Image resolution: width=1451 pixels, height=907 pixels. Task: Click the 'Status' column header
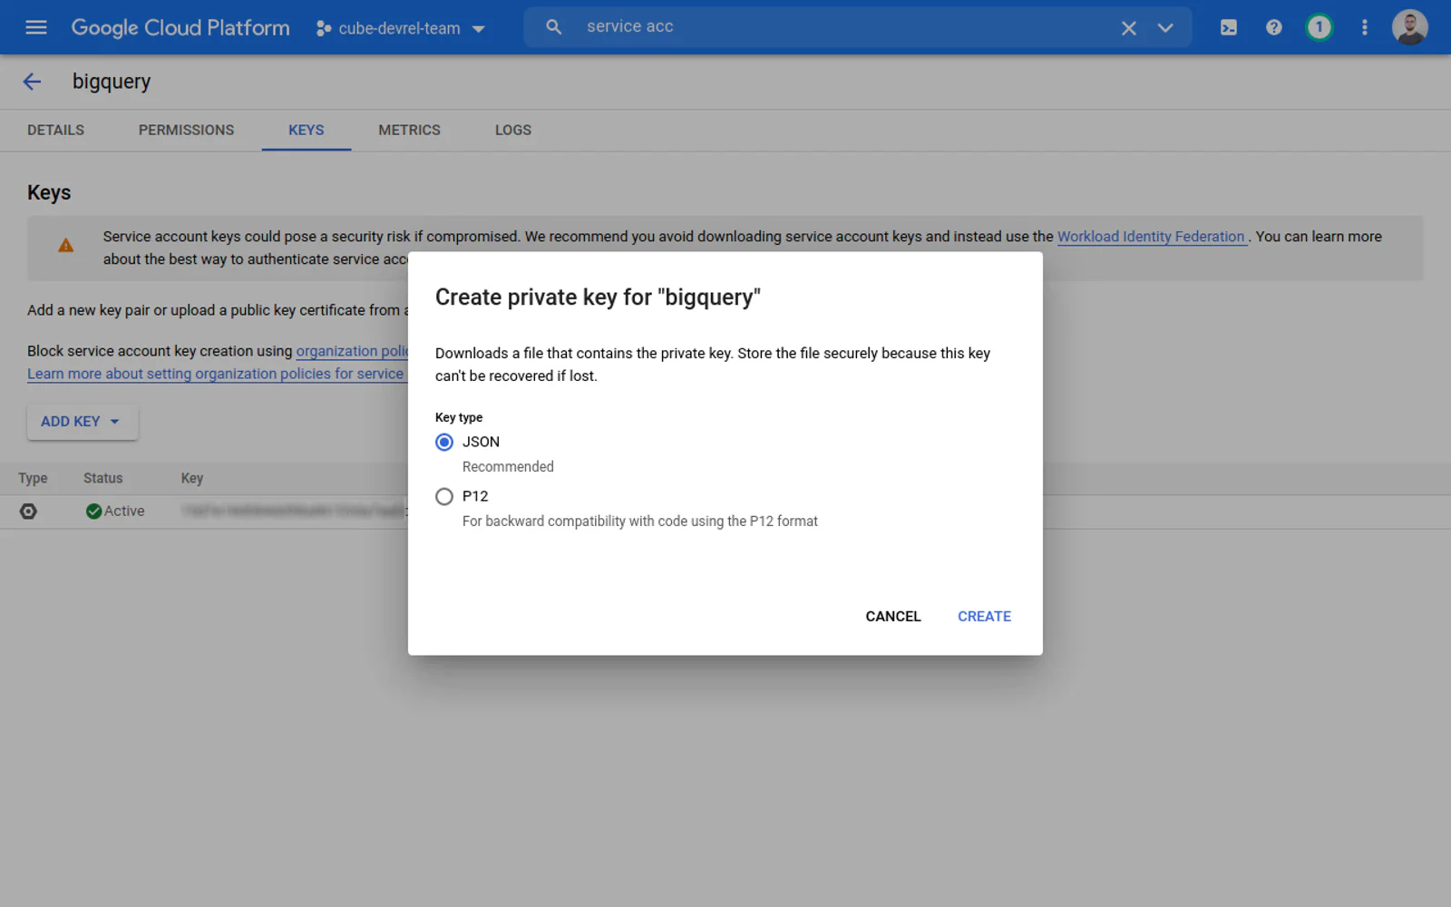coord(102,478)
